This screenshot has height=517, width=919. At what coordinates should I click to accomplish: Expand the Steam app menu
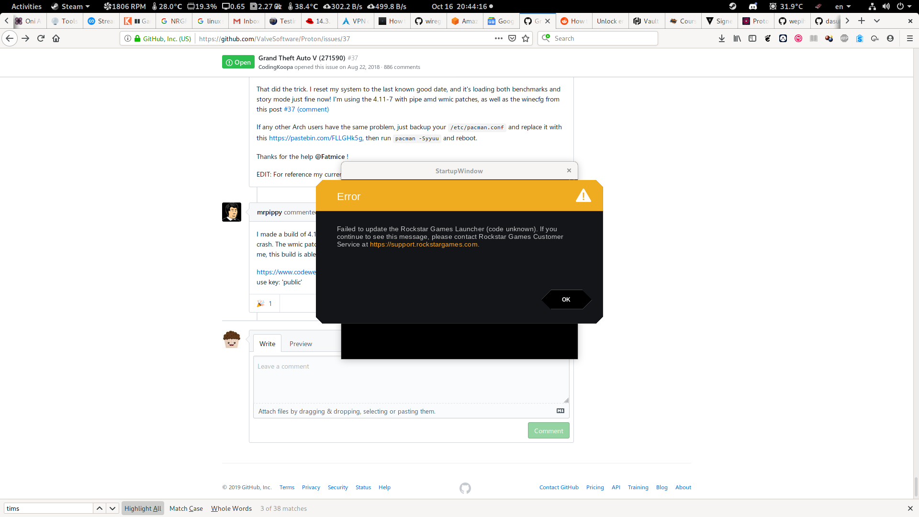click(x=70, y=6)
